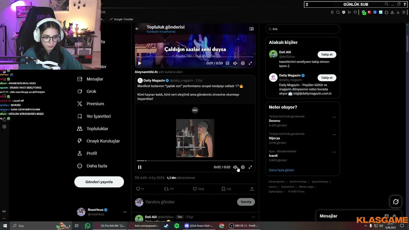Viewport: 409px width, 230px height.
Task: Mute the Manifest video volume icon
Action: [235, 167]
